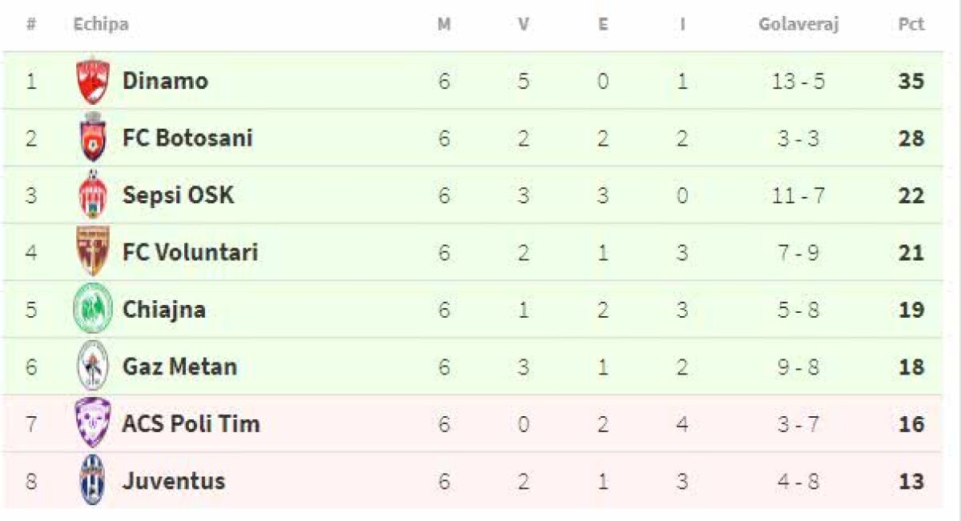Screen dimensions: 961x521
Task: Open the FC Botosani team link
Action: 187,138
